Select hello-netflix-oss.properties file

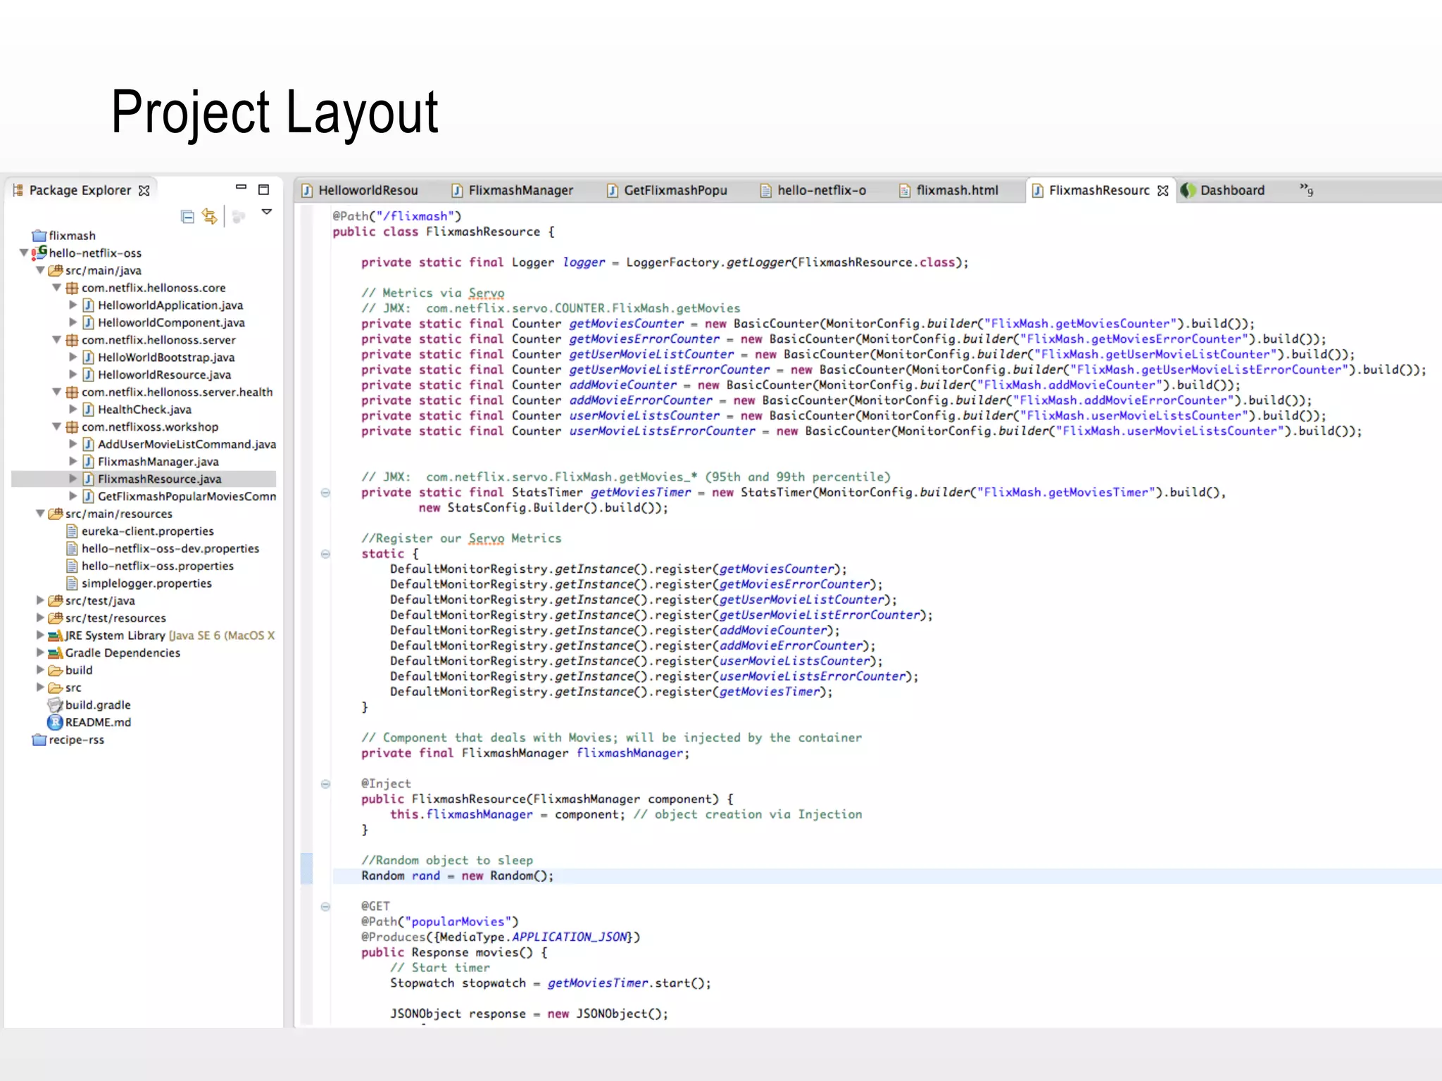[157, 566]
